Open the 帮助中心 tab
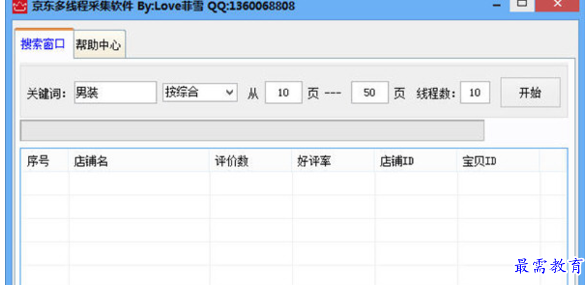 (x=99, y=45)
